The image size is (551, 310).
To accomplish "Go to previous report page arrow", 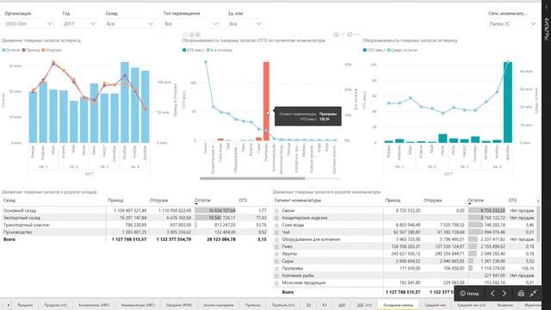I will pyautogui.click(x=492, y=293).
